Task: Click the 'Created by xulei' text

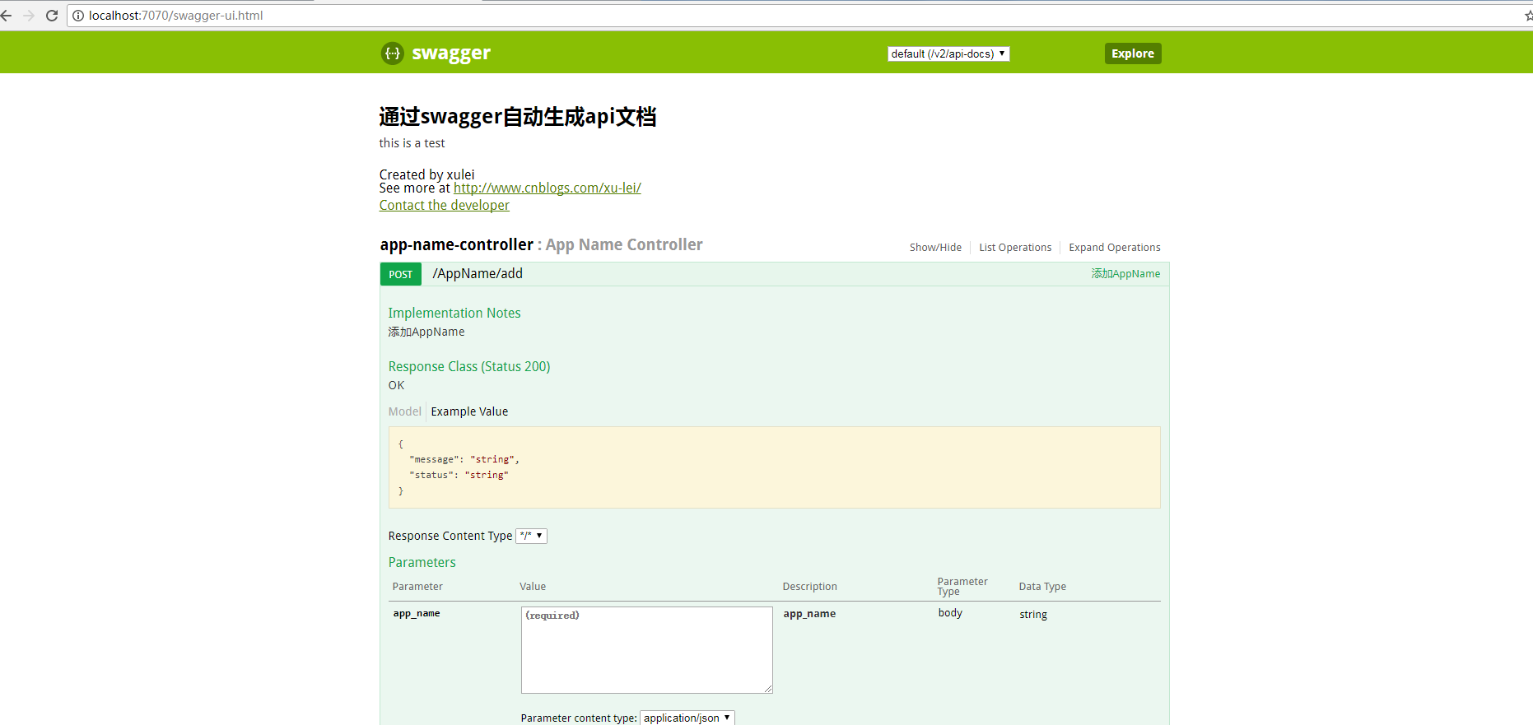Action: [x=427, y=174]
